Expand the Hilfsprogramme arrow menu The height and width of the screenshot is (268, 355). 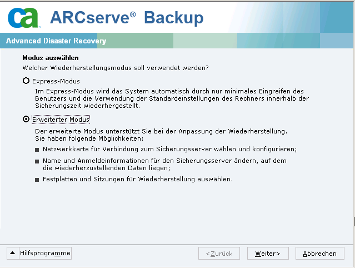point(12,253)
